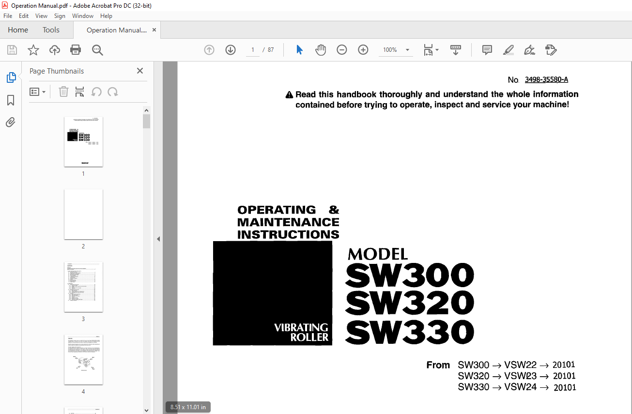Go to next page with the down arrow

[x=231, y=50]
